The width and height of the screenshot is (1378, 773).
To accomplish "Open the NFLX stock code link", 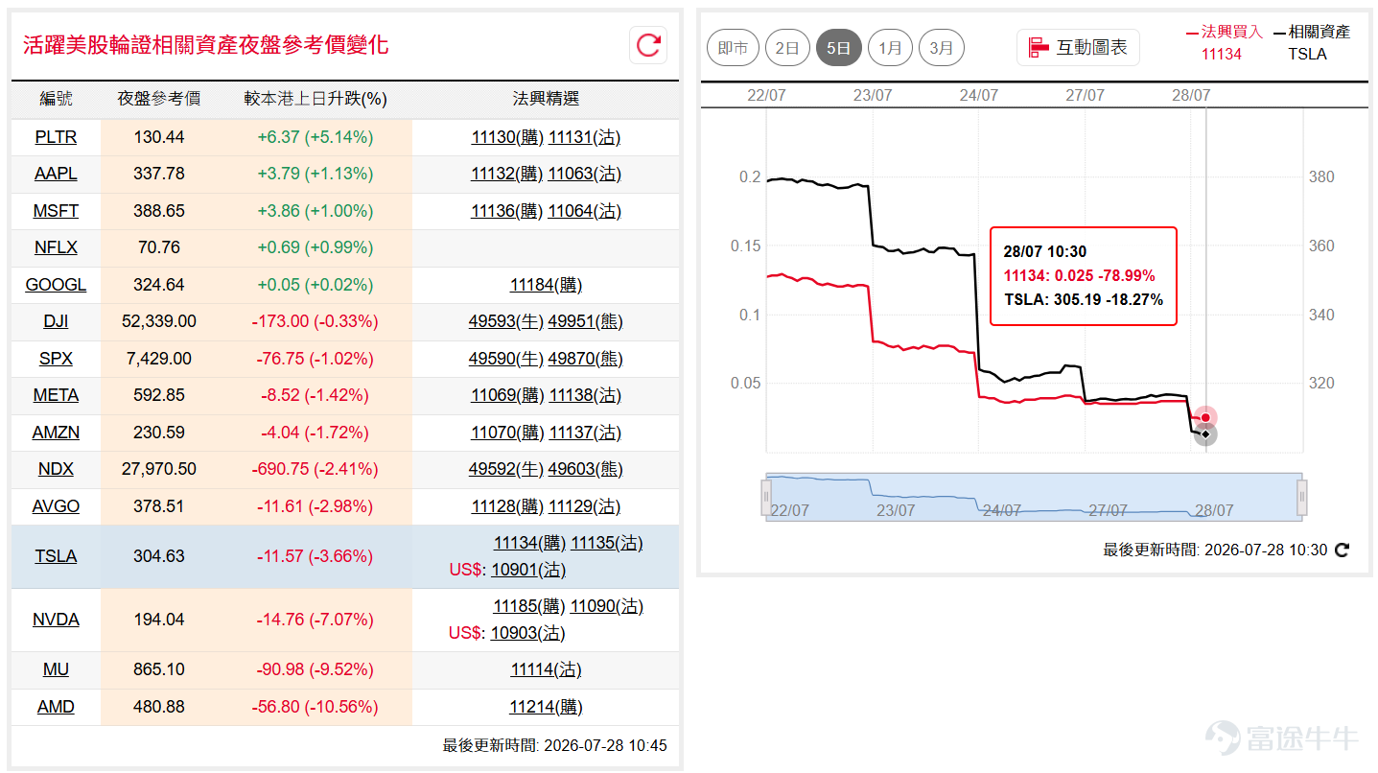I will [x=56, y=247].
